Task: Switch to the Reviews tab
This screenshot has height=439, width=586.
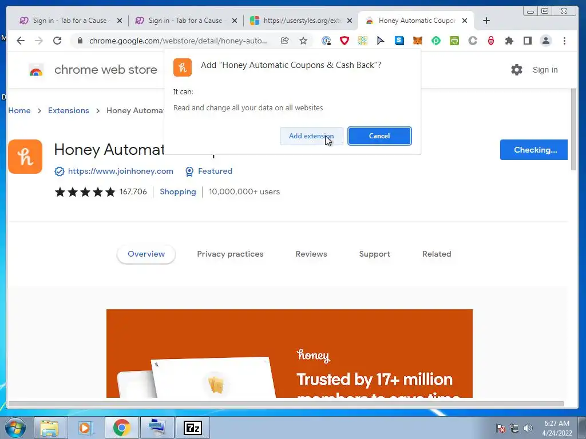Action: coord(311,254)
